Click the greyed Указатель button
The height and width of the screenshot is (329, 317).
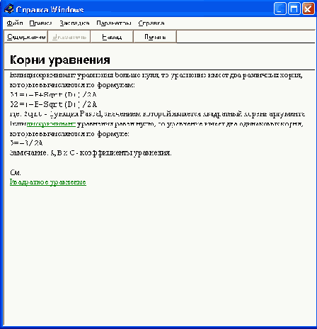pos(69,37)
